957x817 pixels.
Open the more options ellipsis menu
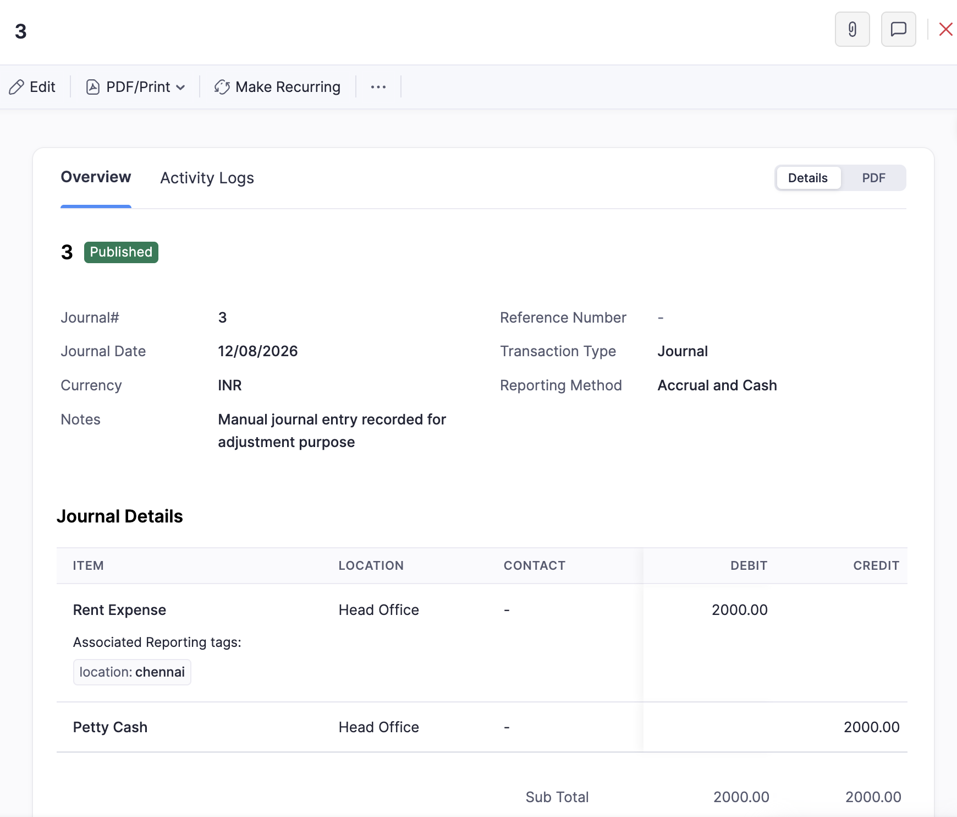pos(378,87)
